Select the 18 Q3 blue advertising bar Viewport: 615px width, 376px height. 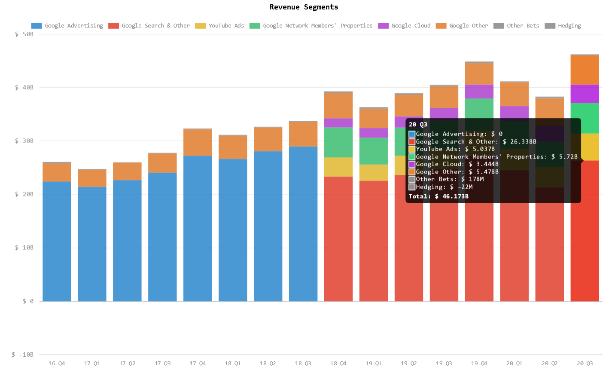tap(303, 224)
